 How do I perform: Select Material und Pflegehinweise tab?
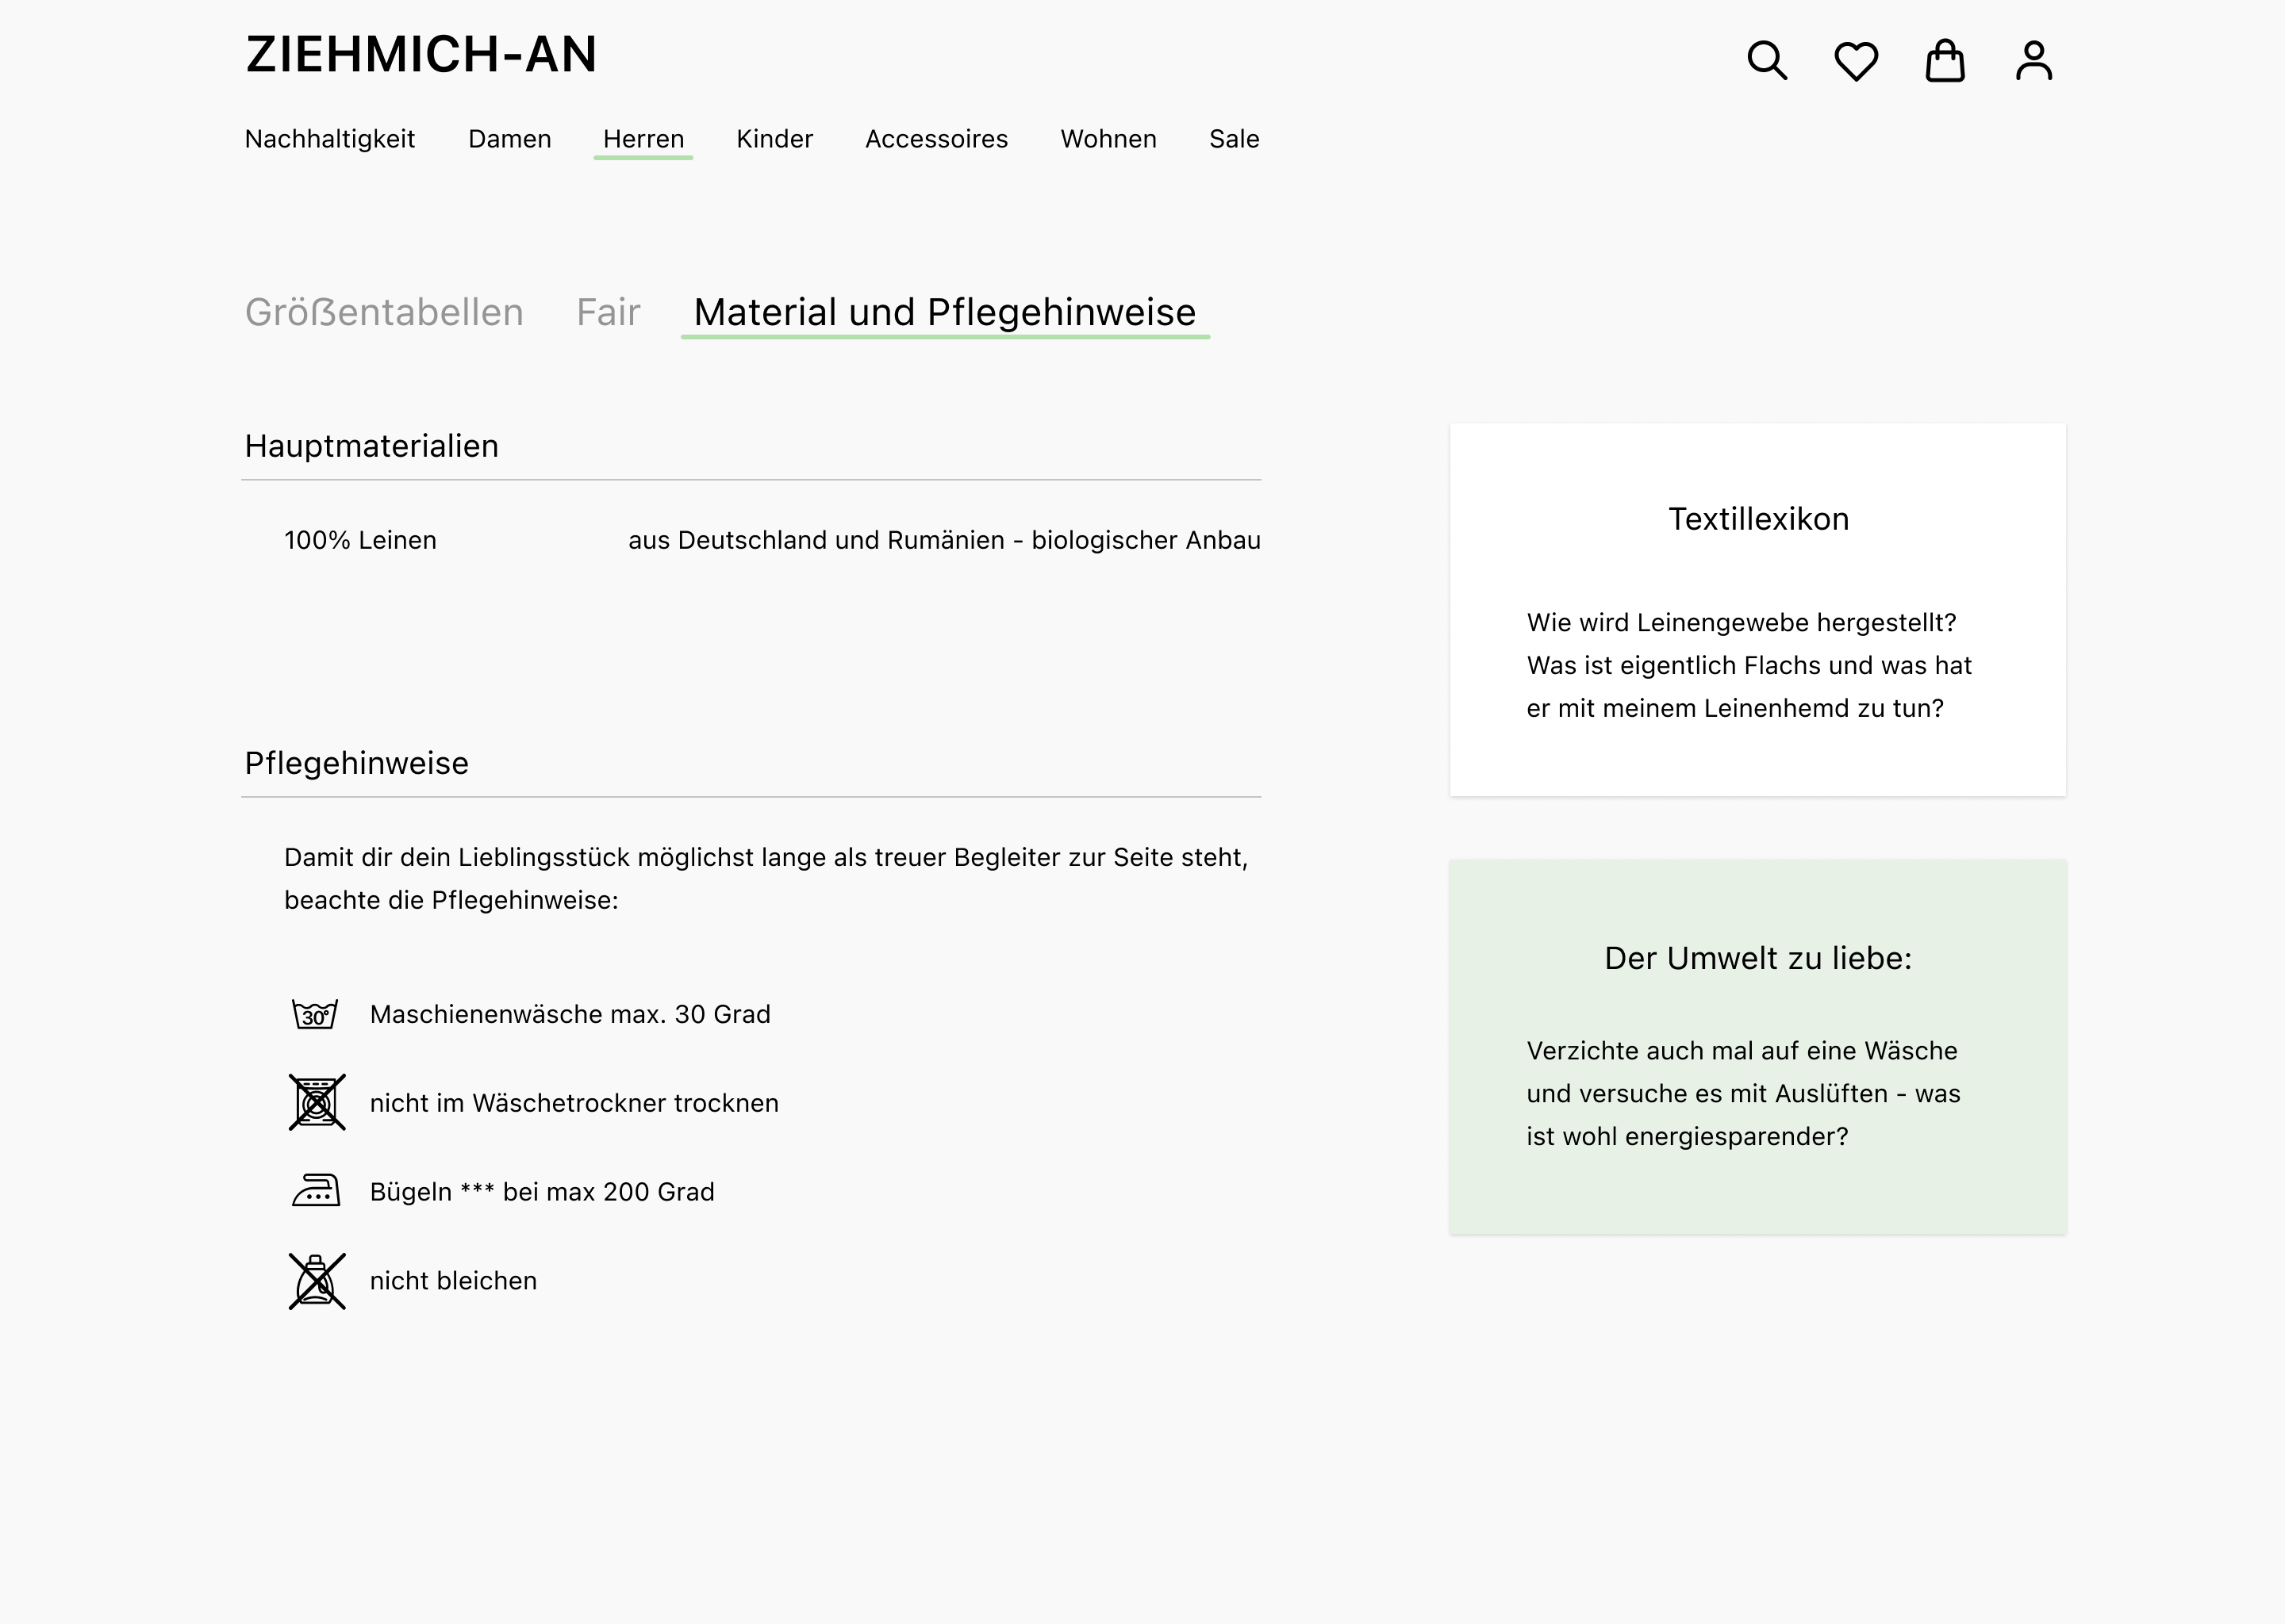point(944,313)
